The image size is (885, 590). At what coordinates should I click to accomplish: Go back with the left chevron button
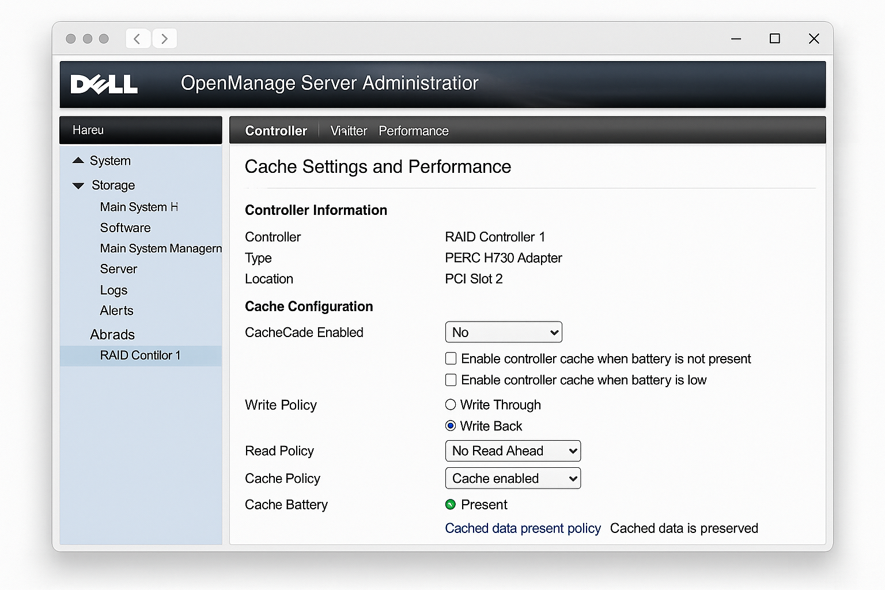pos(138,39)
